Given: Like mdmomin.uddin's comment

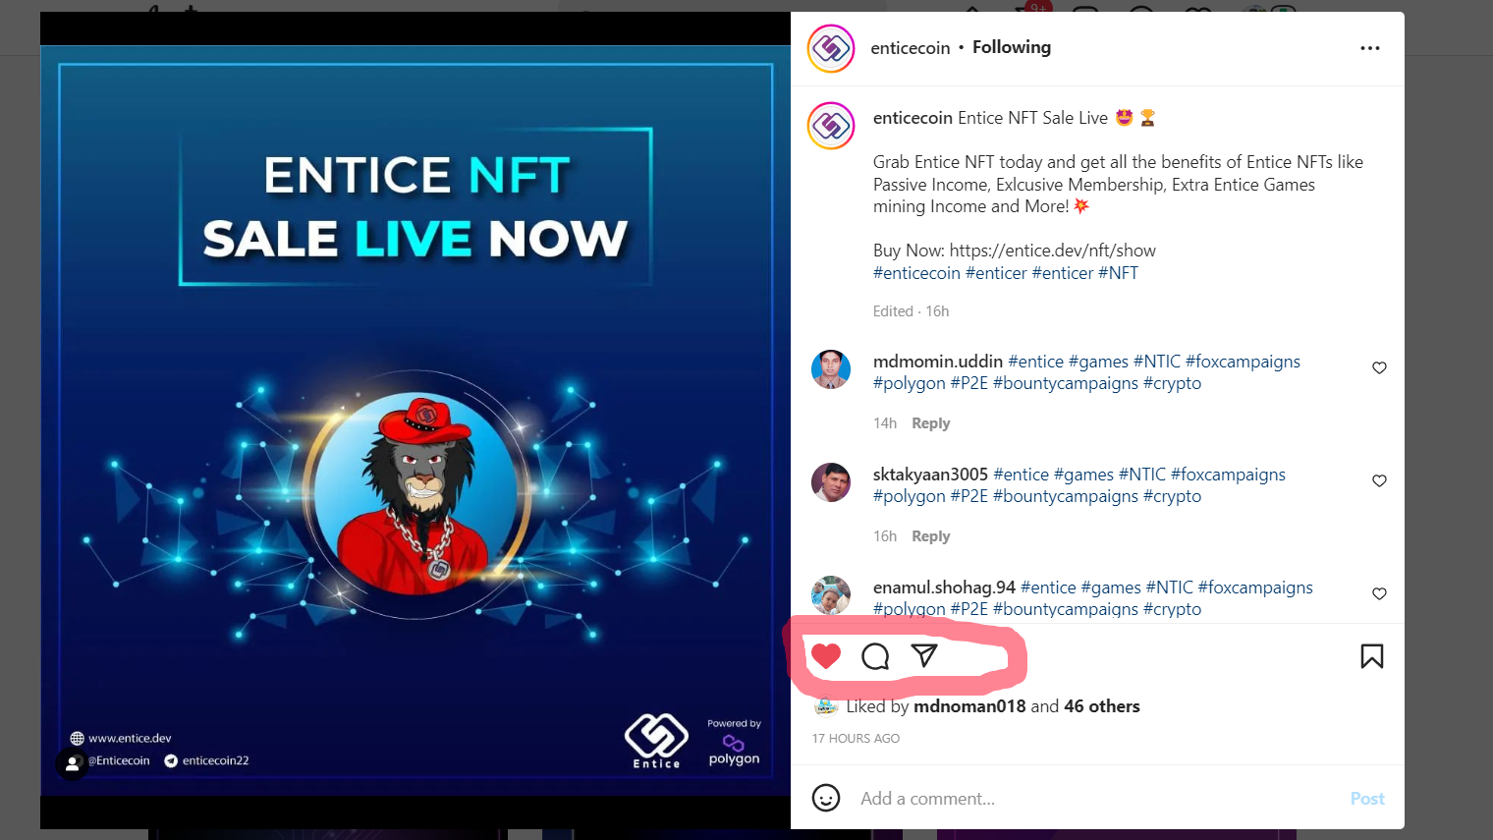Looking at the screenshot, I should click(1379, 367).
